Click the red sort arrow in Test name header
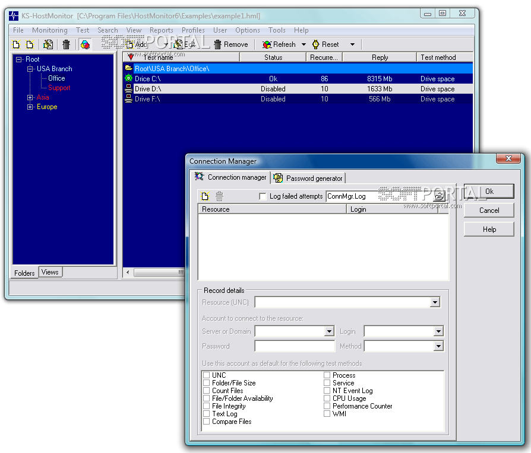Viewport: 531px width, 453px height. (x=131, y=57)
